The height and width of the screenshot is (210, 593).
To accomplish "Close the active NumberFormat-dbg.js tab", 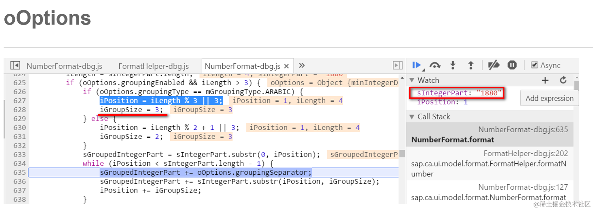I will [286, 66].
